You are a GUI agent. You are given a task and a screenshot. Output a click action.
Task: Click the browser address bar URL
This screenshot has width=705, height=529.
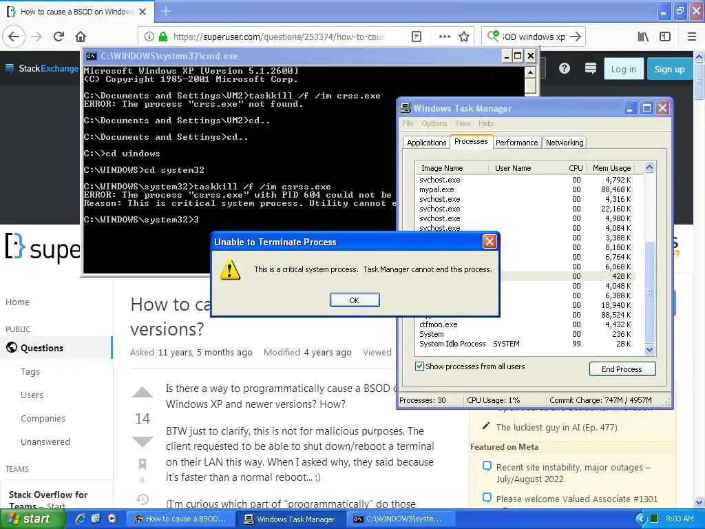(x=280, y=37)
